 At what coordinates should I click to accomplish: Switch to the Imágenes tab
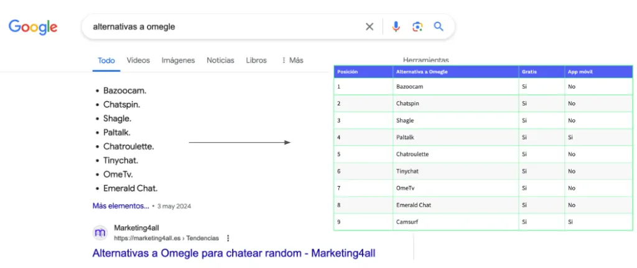[179, 60]
